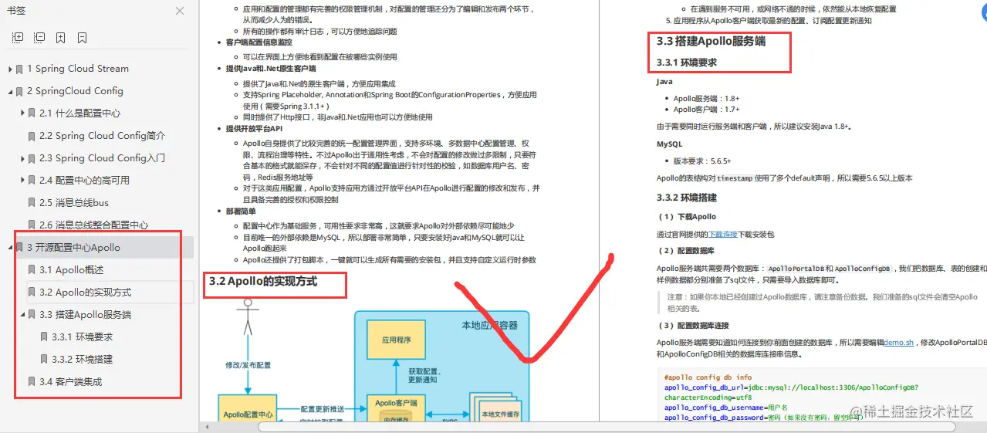Click the add bookmark icon

coord(60,38)
